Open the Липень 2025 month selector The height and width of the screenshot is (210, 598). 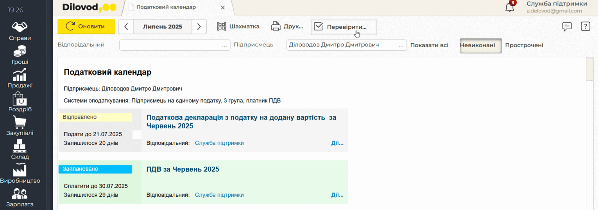tap(163, 27)
